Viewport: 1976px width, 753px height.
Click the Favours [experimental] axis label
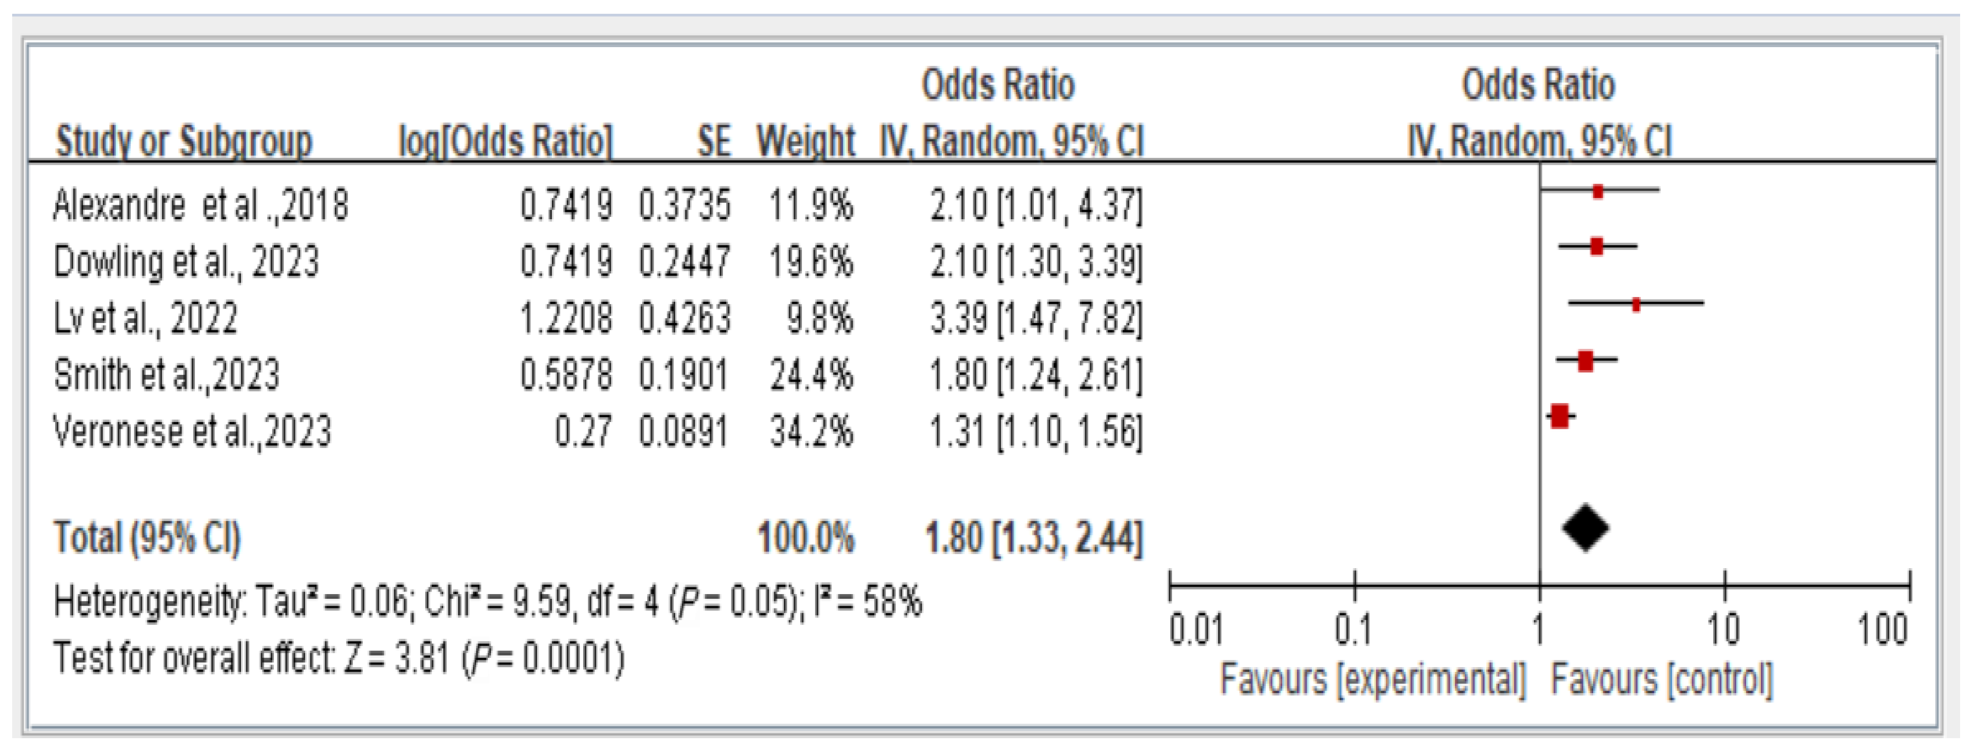coord(1373,680)
